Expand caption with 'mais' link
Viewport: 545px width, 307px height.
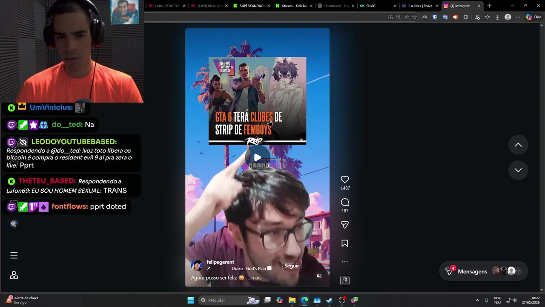pos(256,278)
